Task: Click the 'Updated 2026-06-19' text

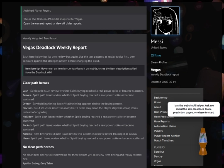Action: click(x=163, y=82)
